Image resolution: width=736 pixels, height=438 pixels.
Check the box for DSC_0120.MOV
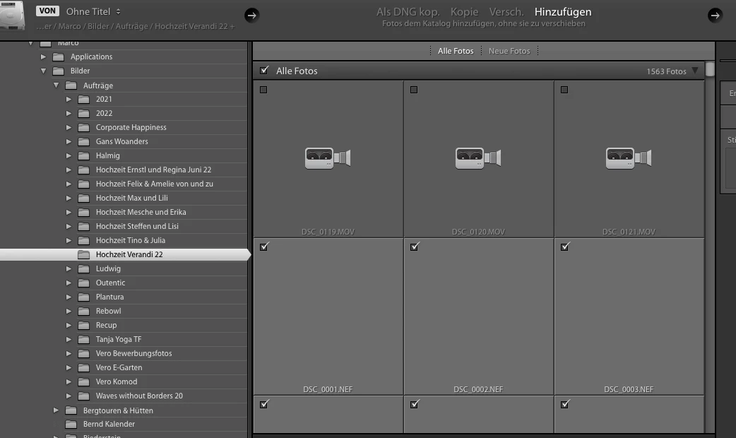pos(413,90)
